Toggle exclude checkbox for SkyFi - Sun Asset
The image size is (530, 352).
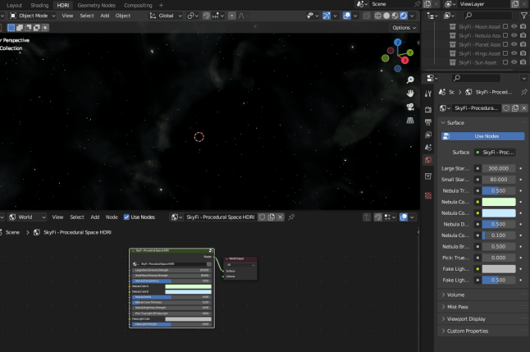pyautogui.click(x=505, y=62)
